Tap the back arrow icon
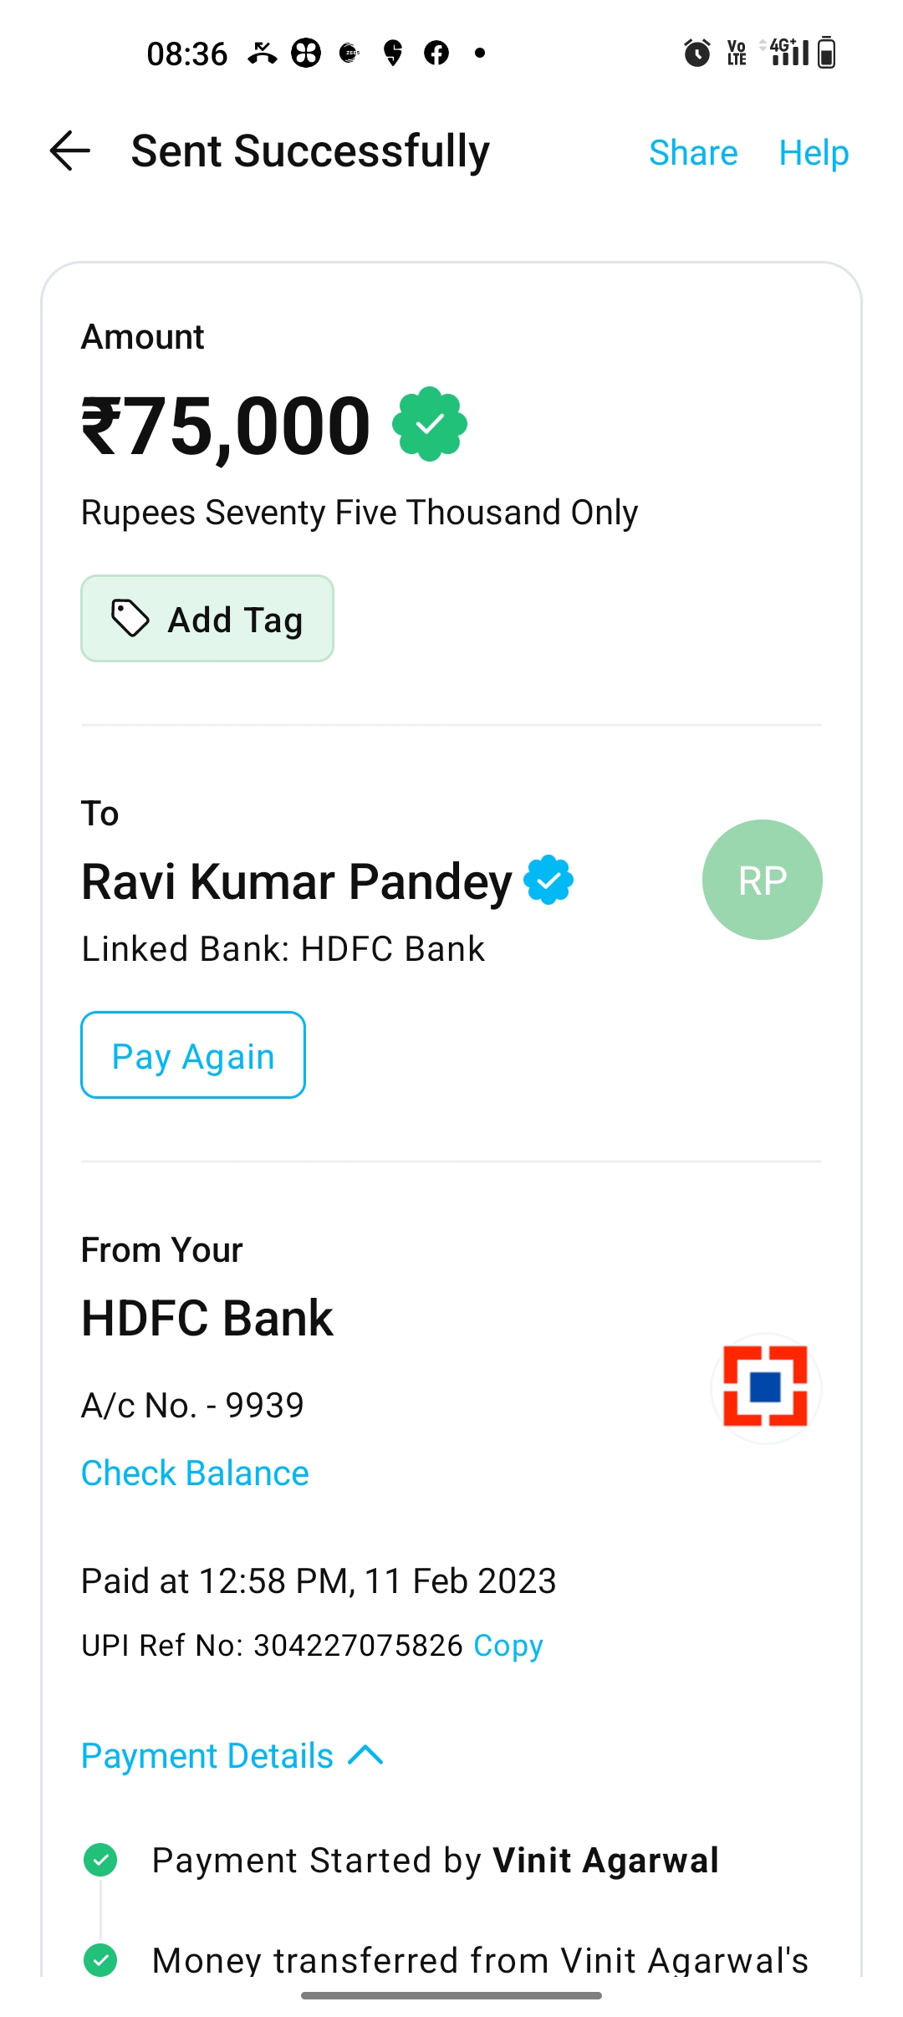This screenshot has width=903, height=2017. (x=70, y=151)
